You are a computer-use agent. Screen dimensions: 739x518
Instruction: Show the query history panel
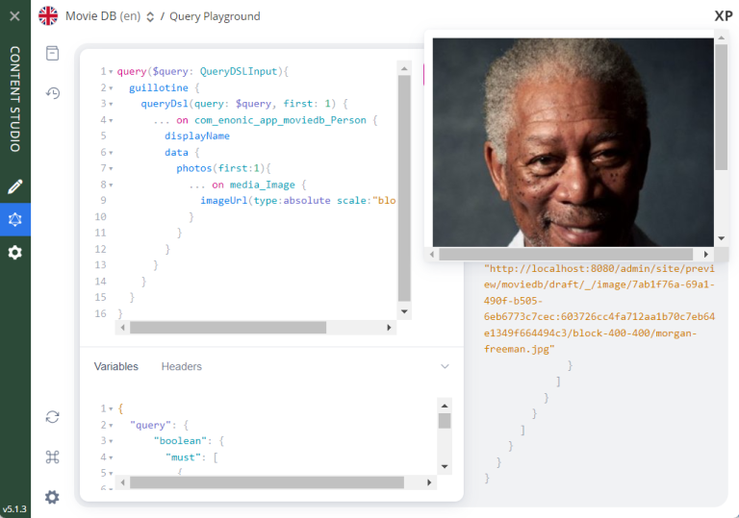(x=53, y=93)
